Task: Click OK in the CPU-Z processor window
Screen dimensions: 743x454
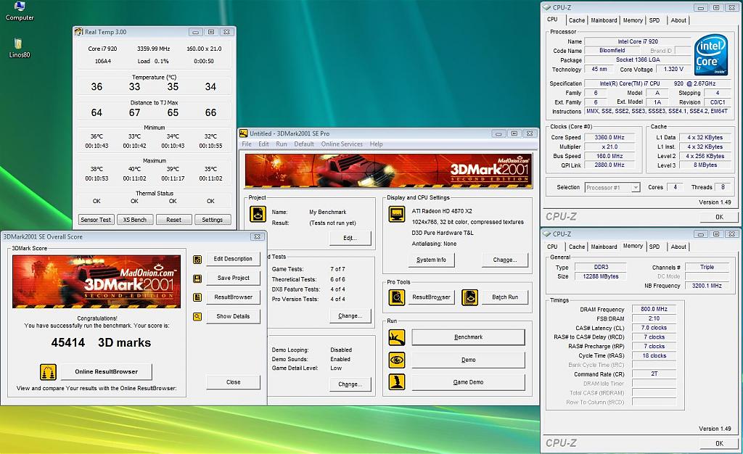Action: 719,217
